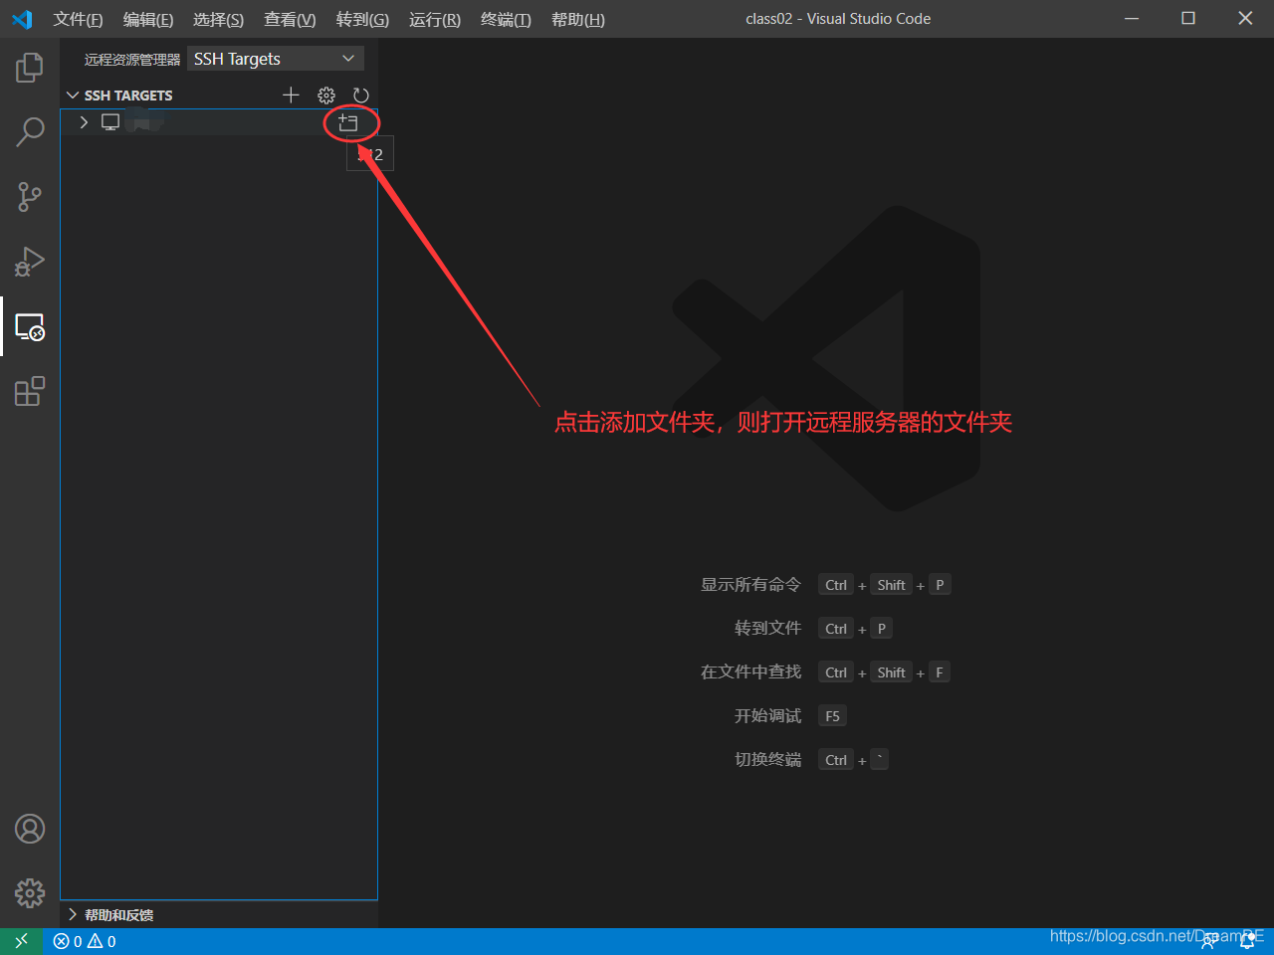1274x955 pixels.
Task: Open the 运行(R) menu
Action: tap(435, 19)
